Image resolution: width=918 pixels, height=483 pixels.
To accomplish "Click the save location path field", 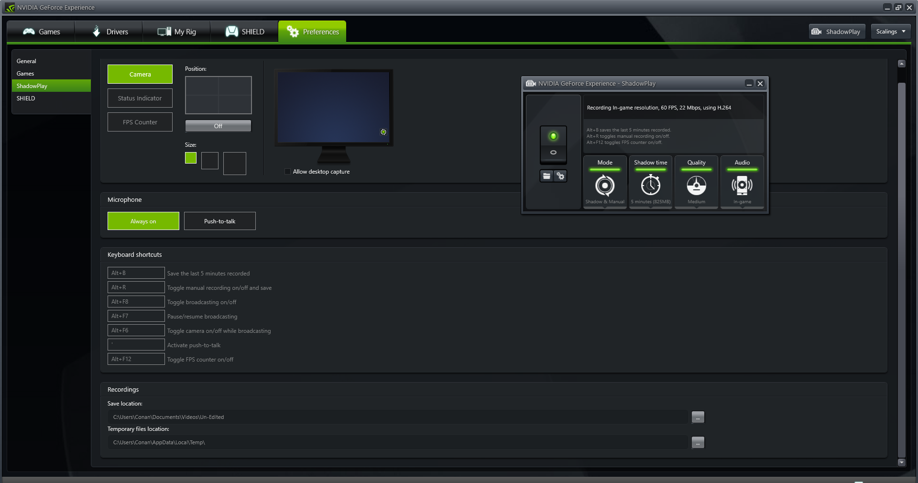I will [x=398, y=417].
